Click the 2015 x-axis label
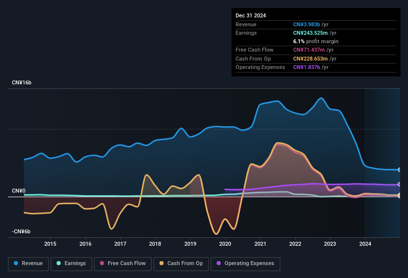 click(50, 244)
